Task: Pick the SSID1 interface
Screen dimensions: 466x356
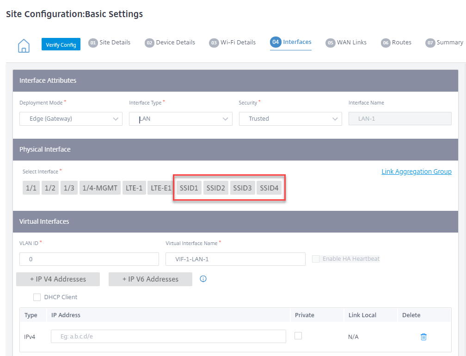Action: tap(189, 188)
